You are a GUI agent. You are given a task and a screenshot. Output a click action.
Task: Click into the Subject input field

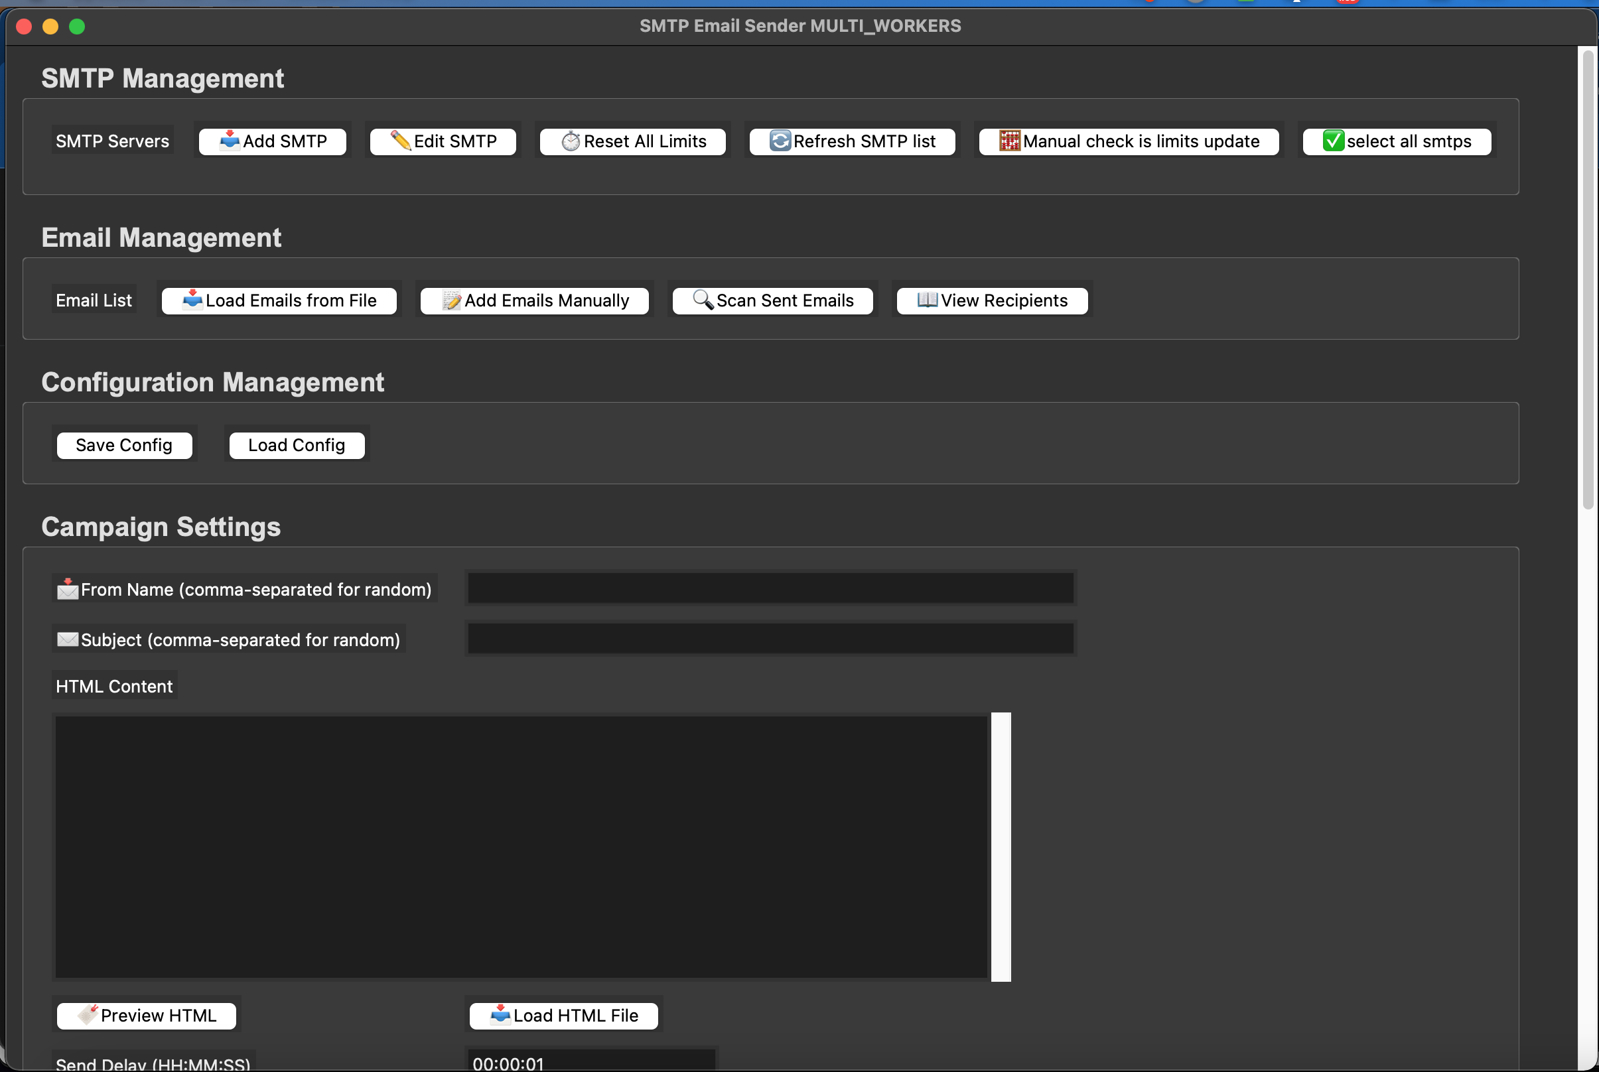[x=770, y=639]
